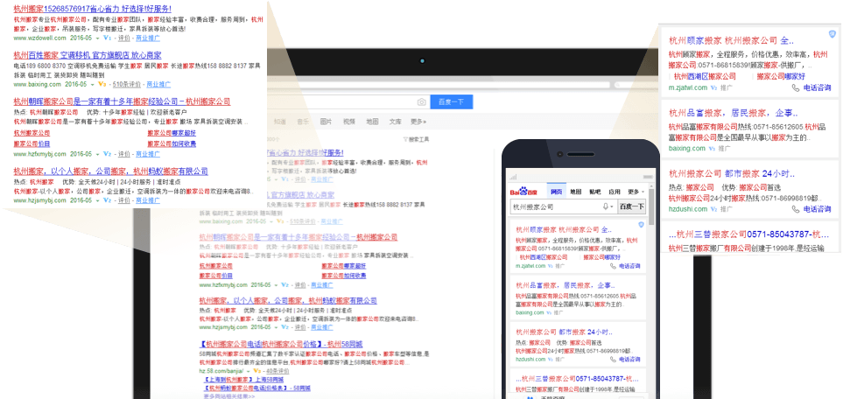Open 杭州搬家公司 都市搬家 24小时 in enlarged right panel
This screenshot has height=399, width=843.
(x=731, y=174)
